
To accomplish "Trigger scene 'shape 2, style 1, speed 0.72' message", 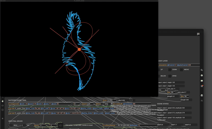I will coord(174,113).
